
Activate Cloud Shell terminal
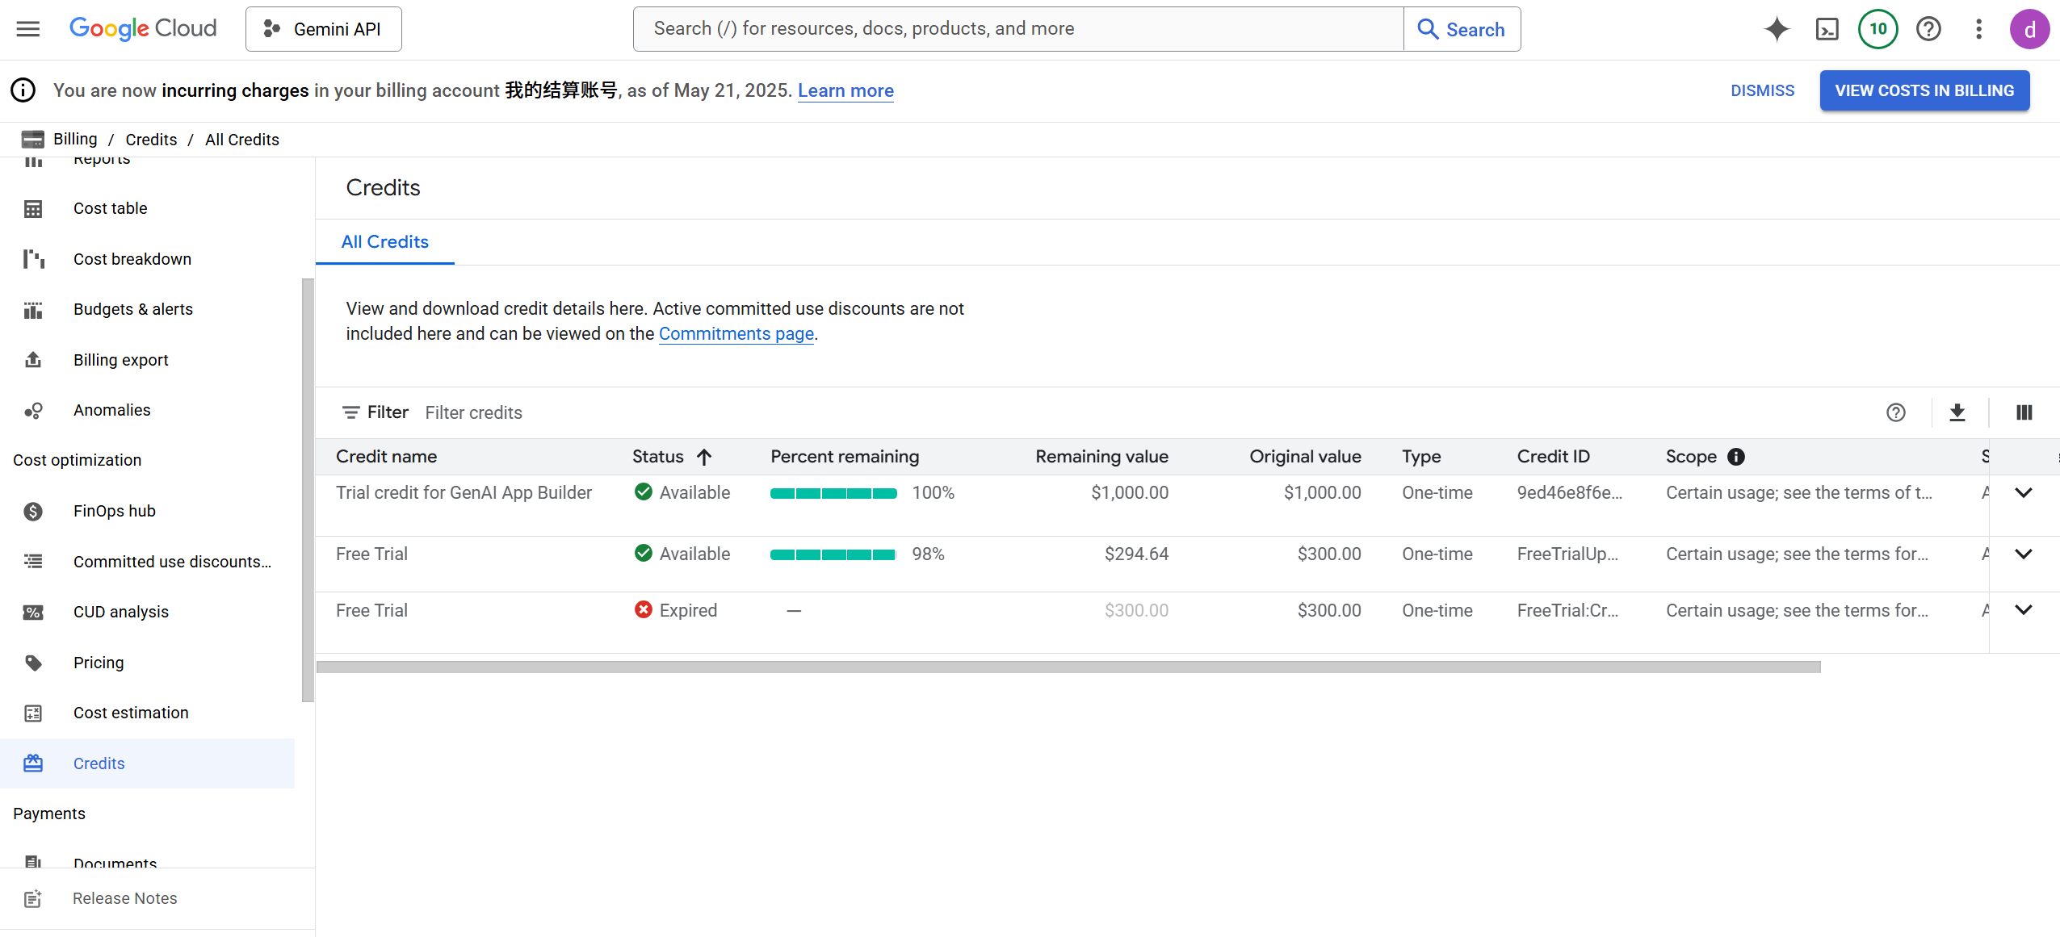point(1827,28)
